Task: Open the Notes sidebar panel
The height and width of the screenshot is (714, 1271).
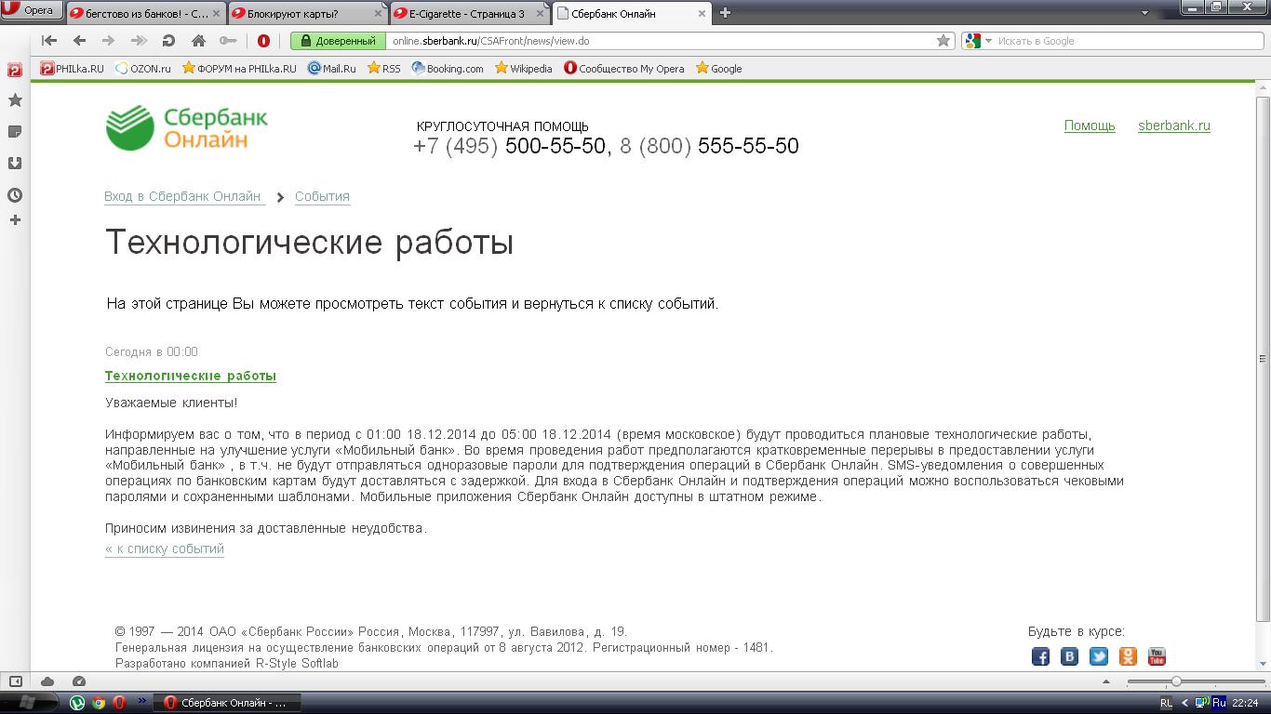Action: (x=15, y=132)
